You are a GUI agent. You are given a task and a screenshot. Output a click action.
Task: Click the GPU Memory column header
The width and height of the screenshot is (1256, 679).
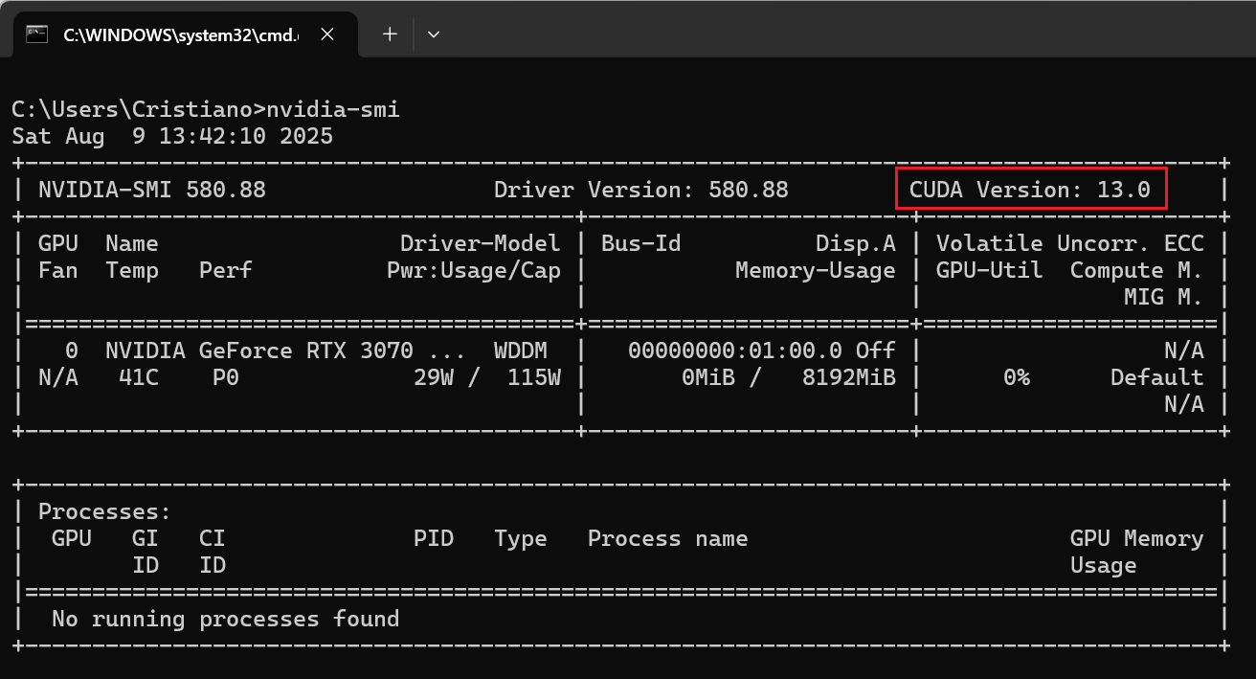(1136, 538)
